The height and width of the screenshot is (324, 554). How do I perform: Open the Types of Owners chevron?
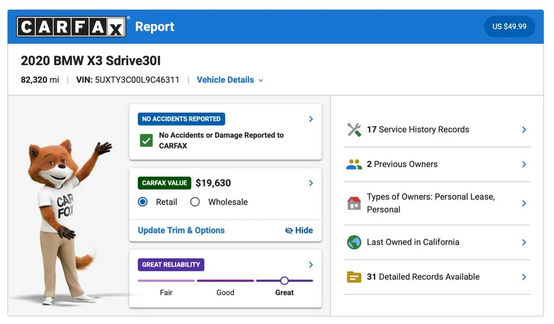(x=524, y=204)
